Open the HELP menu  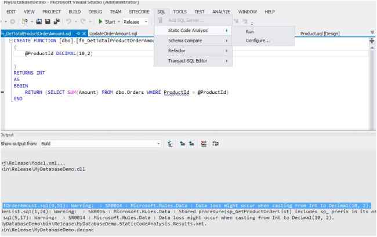coord(270,12)
